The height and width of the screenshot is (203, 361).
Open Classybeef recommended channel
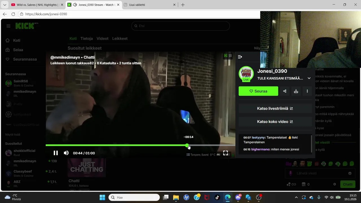(x=31, y=173)
